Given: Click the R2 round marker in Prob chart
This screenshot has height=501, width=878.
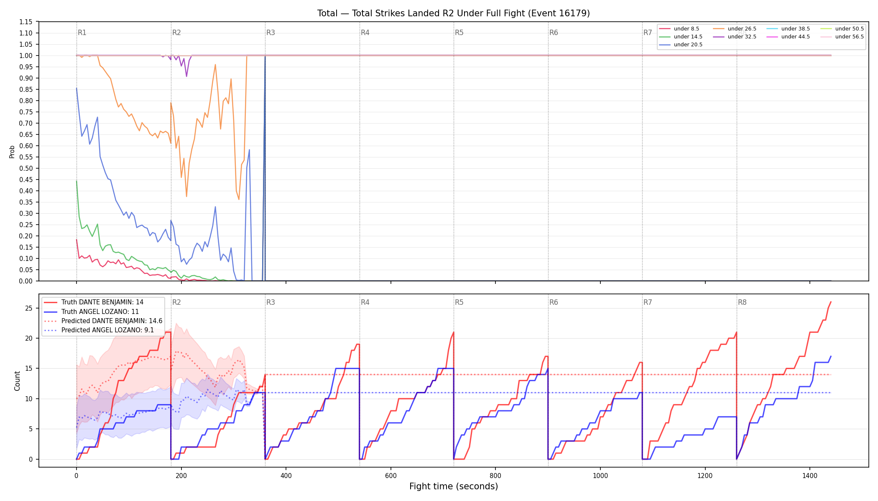Looking at the screenshot, I should pyautogui.click(x=176, y=33).
